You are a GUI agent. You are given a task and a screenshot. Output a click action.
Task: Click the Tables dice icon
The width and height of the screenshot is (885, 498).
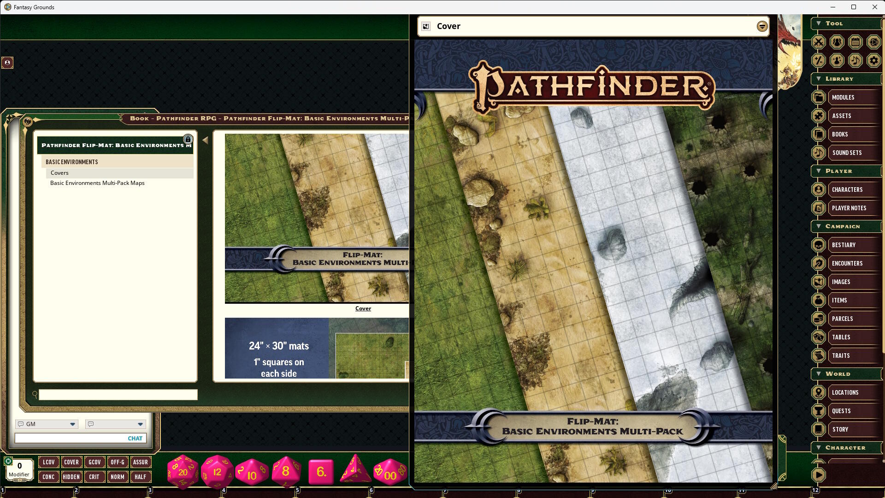(819, 337)
